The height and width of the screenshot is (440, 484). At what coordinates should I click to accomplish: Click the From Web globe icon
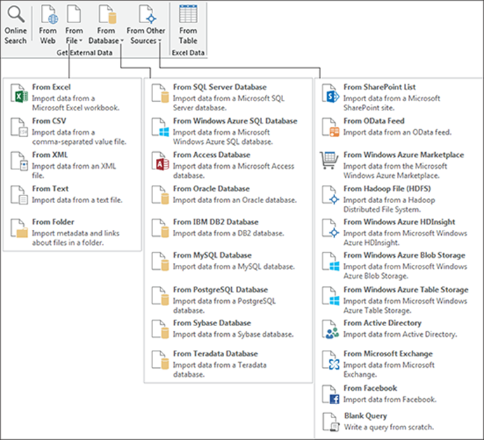[x=49, y=15]
